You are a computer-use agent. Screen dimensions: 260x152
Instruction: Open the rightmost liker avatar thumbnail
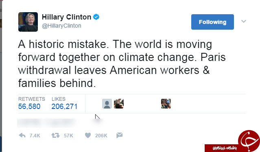pyautogui.click(x=166, y=104)
